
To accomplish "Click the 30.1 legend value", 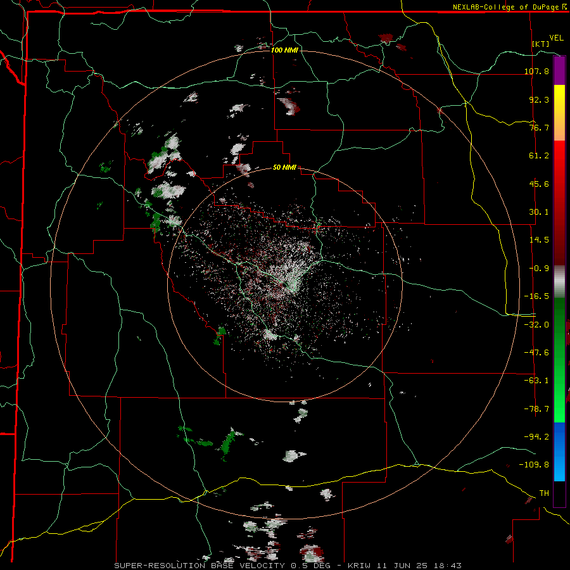I will click(x=539, y=212).
